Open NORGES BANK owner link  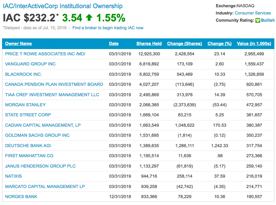[21, 197]
